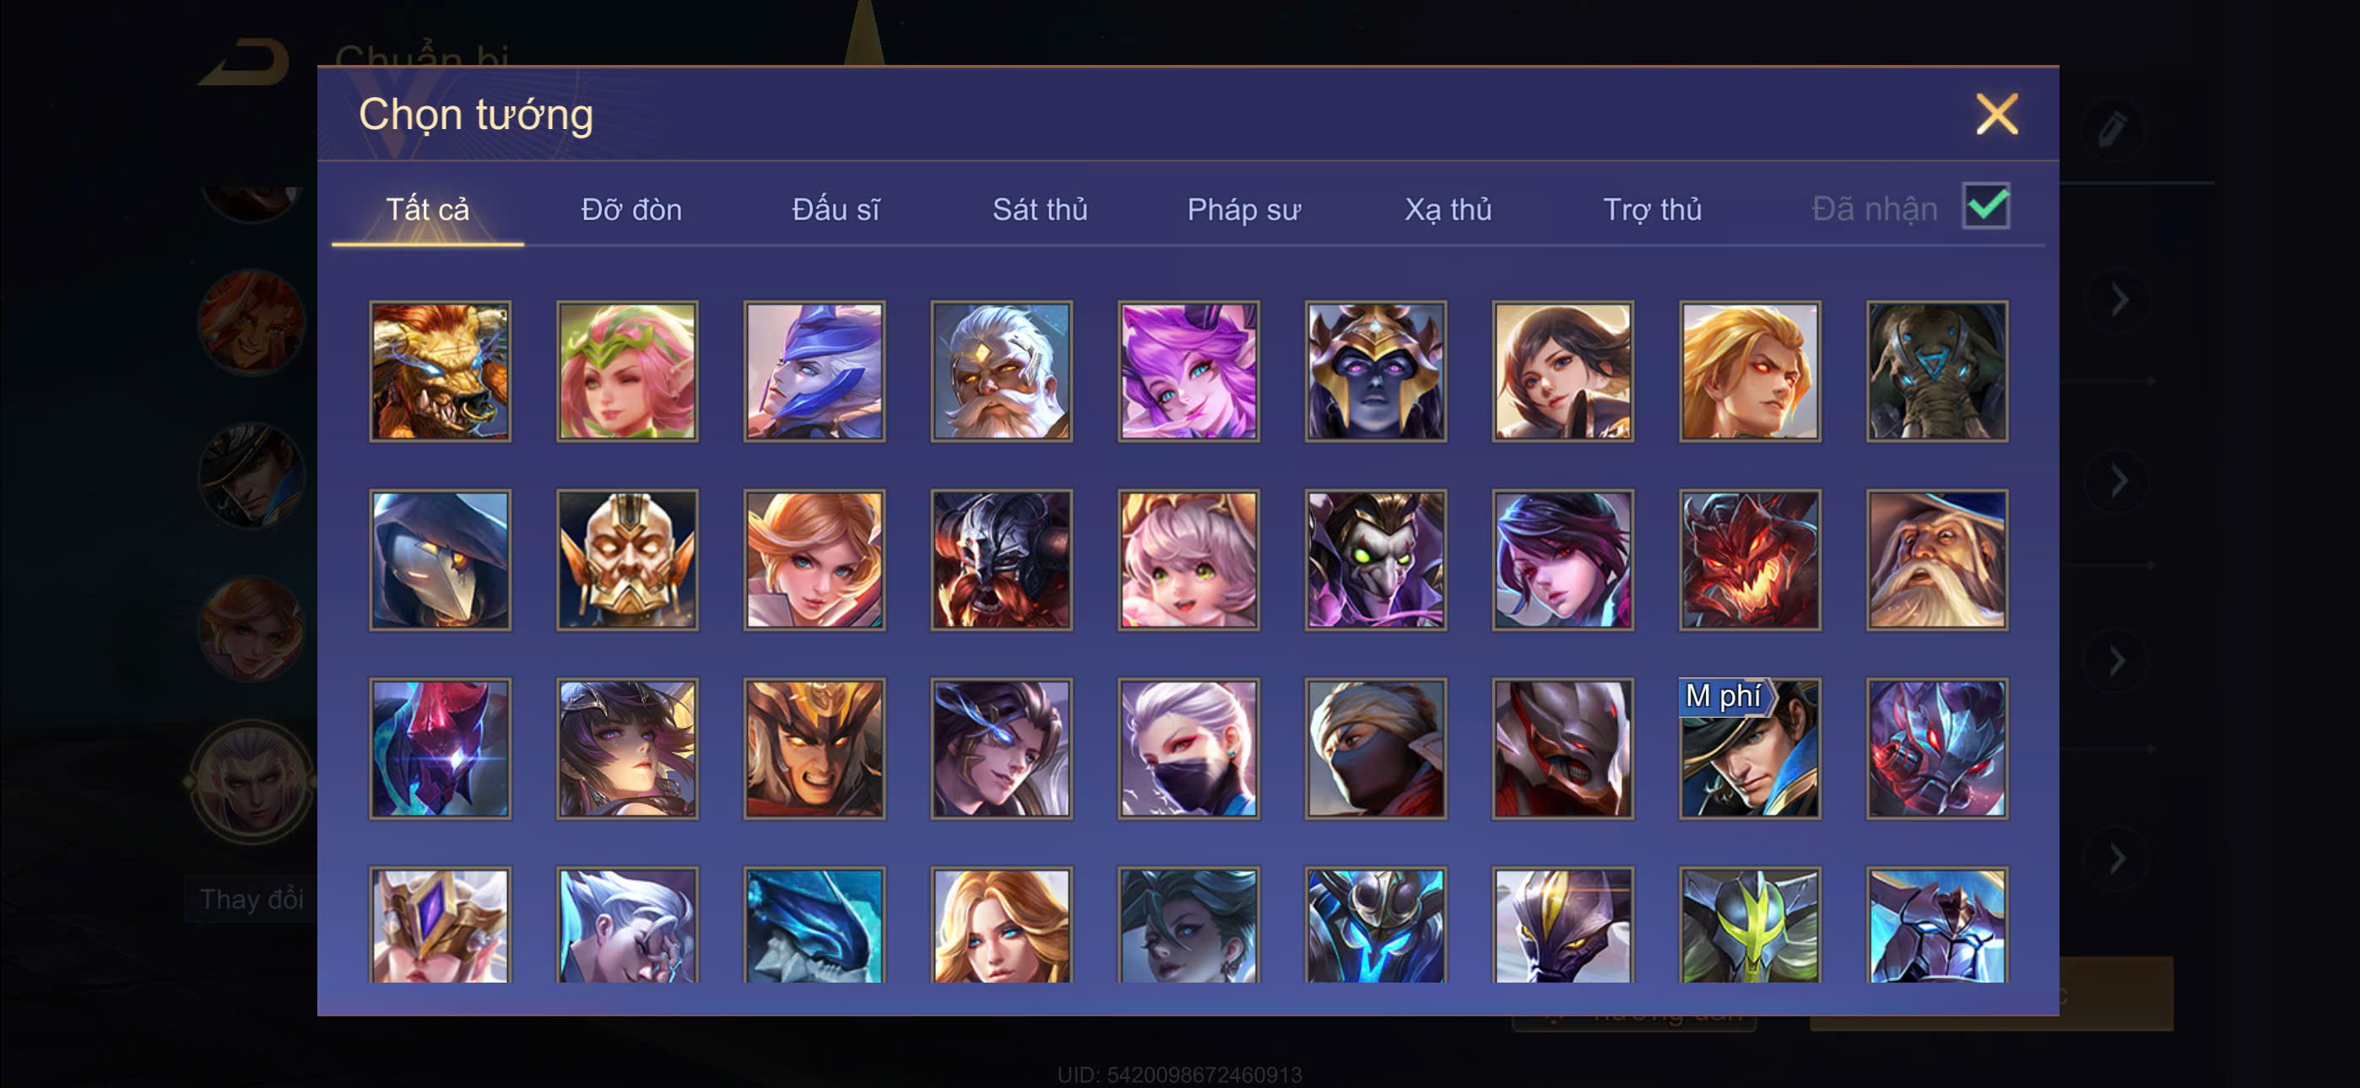Image resolution: width=2360 pixels, height=1088 pixels.
Task: Switch to the Đỡ đòn tab
Action: tap(631, 210)
